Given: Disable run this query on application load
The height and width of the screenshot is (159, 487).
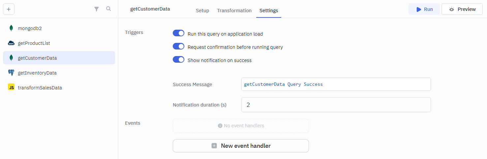Looking at the screenshot, I should 178,33.
